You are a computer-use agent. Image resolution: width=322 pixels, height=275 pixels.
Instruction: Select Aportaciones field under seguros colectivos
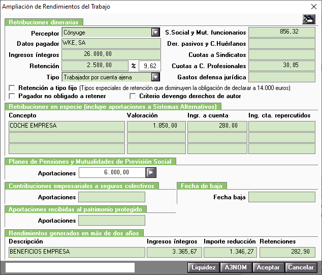click(112, 197)
